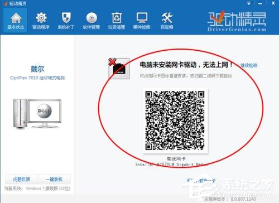
Task: Open the 软件管理 disc tab
Action: (92, 21)
